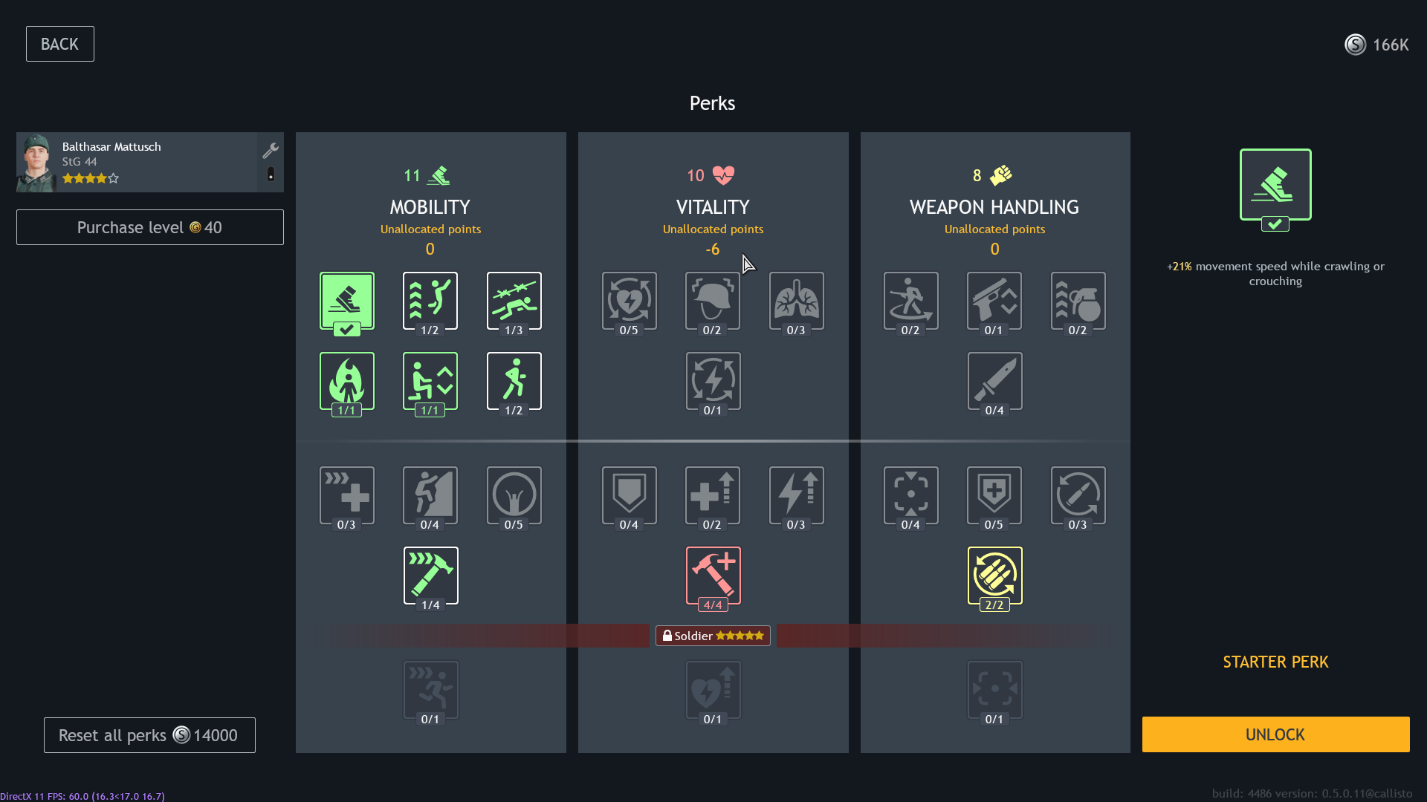Click Purchase level for 40

[x=150, y=227]
